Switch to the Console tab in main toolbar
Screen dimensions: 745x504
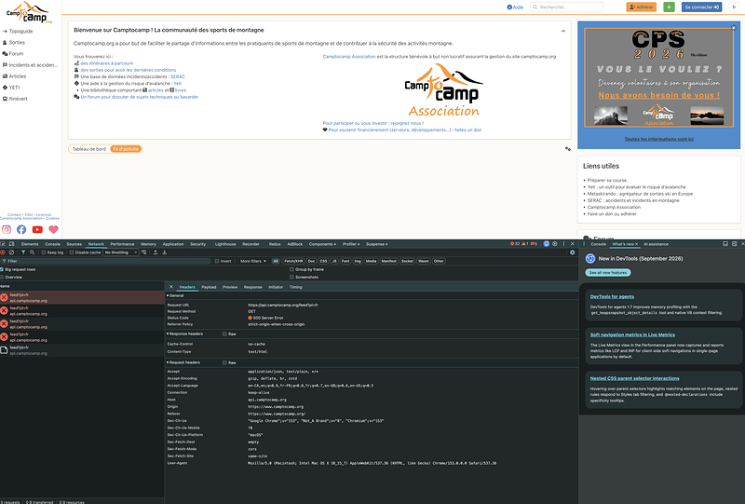[x=52, y=244]
